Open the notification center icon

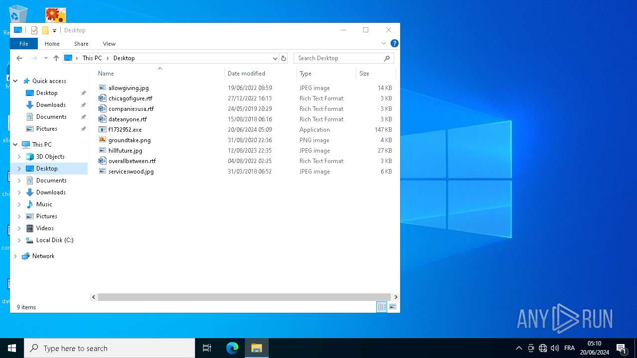click(x=621, y=348)
